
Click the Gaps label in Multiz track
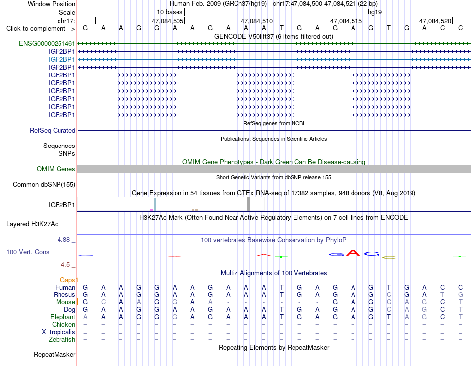point(68,280)
